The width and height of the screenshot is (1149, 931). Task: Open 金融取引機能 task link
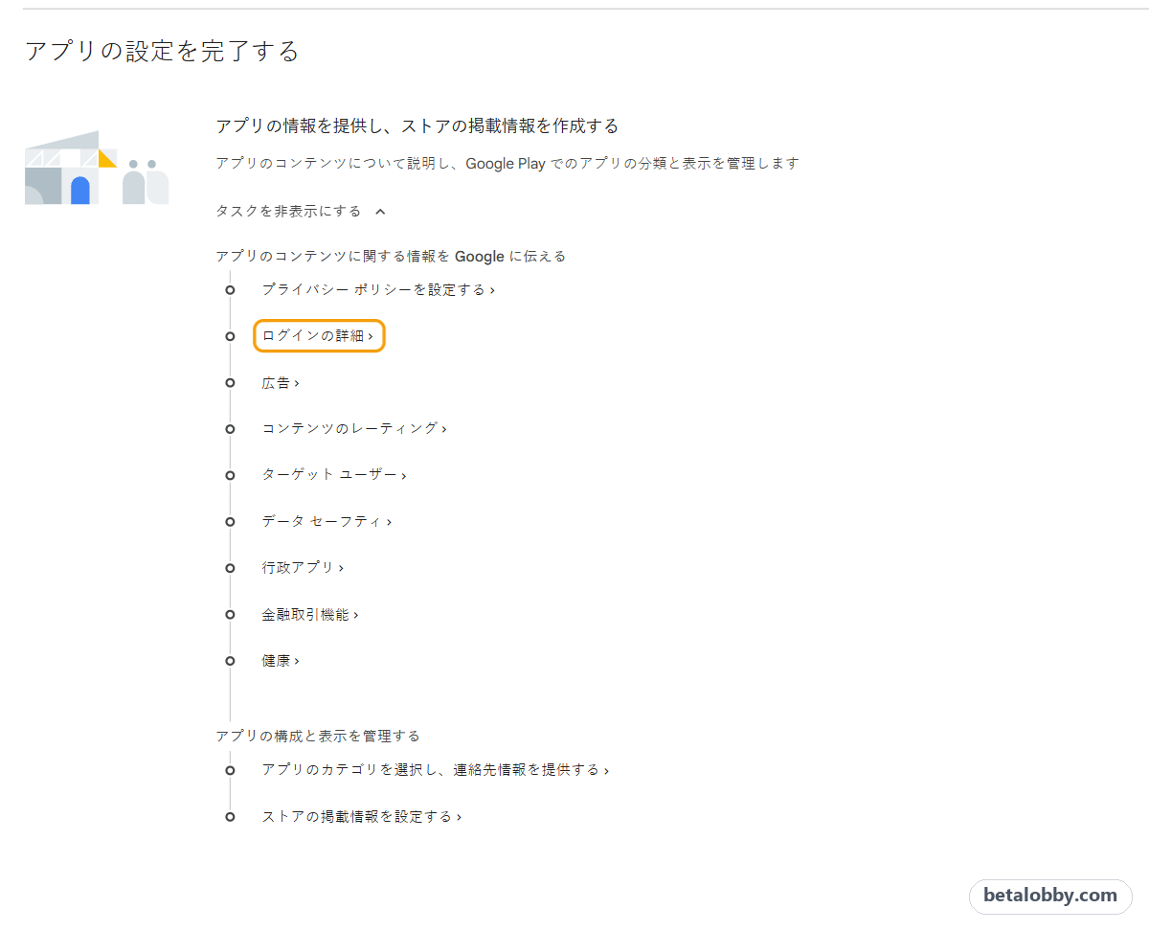[x=310, y=614]
